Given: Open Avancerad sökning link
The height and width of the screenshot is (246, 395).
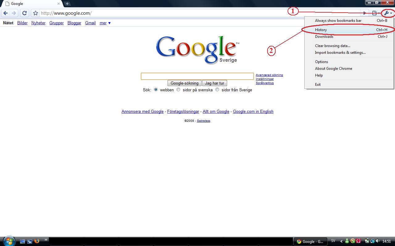Looking at the screenshot, I should pos(269,75).
